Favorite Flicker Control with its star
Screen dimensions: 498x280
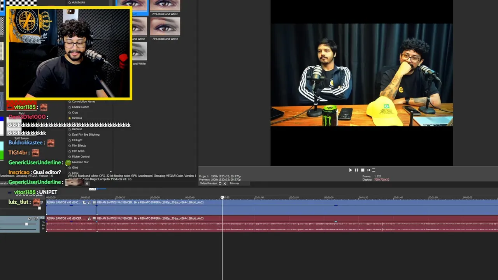[x=70, y=156]
